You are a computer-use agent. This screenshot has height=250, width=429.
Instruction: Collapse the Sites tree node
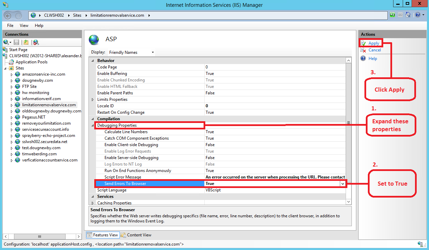click(x=5, y=68)
